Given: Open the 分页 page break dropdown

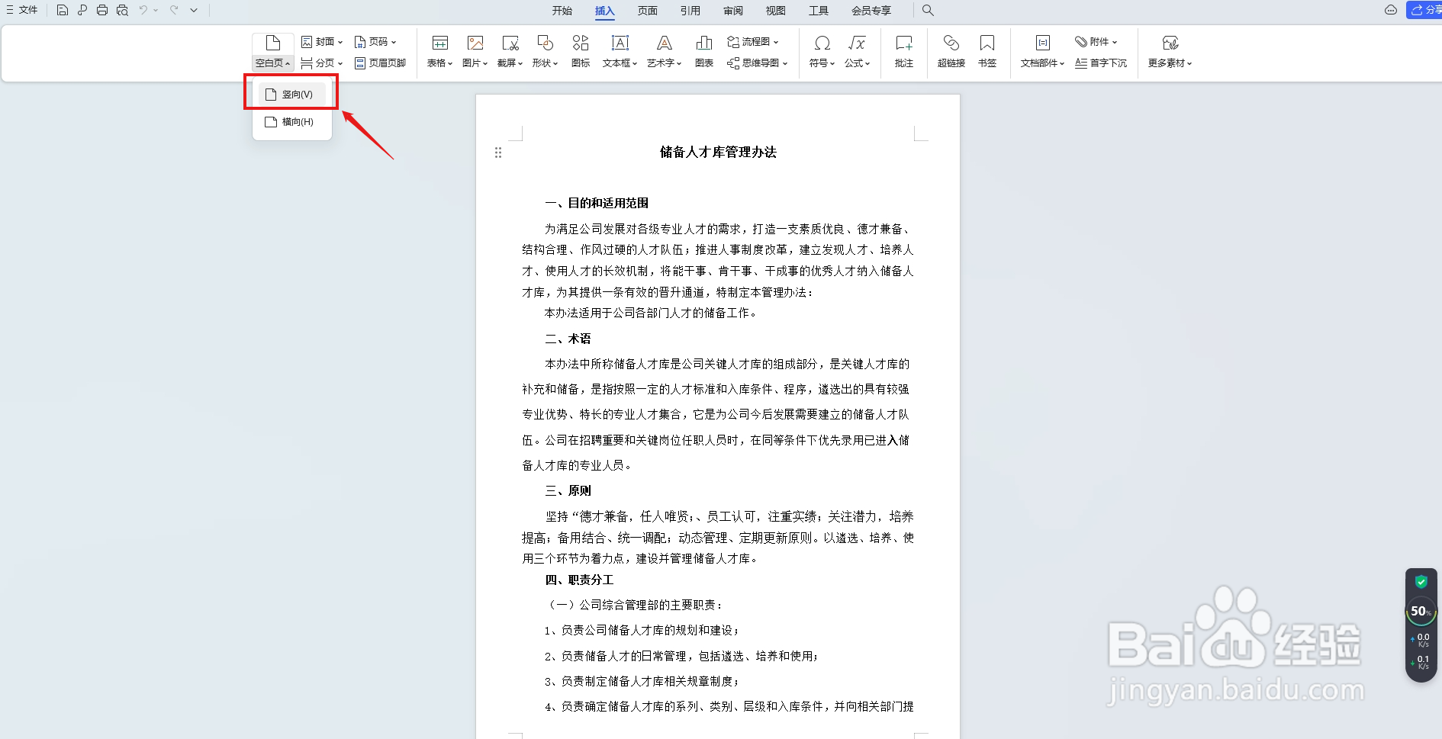Looking at the screenshot, I should pos(322,63).
